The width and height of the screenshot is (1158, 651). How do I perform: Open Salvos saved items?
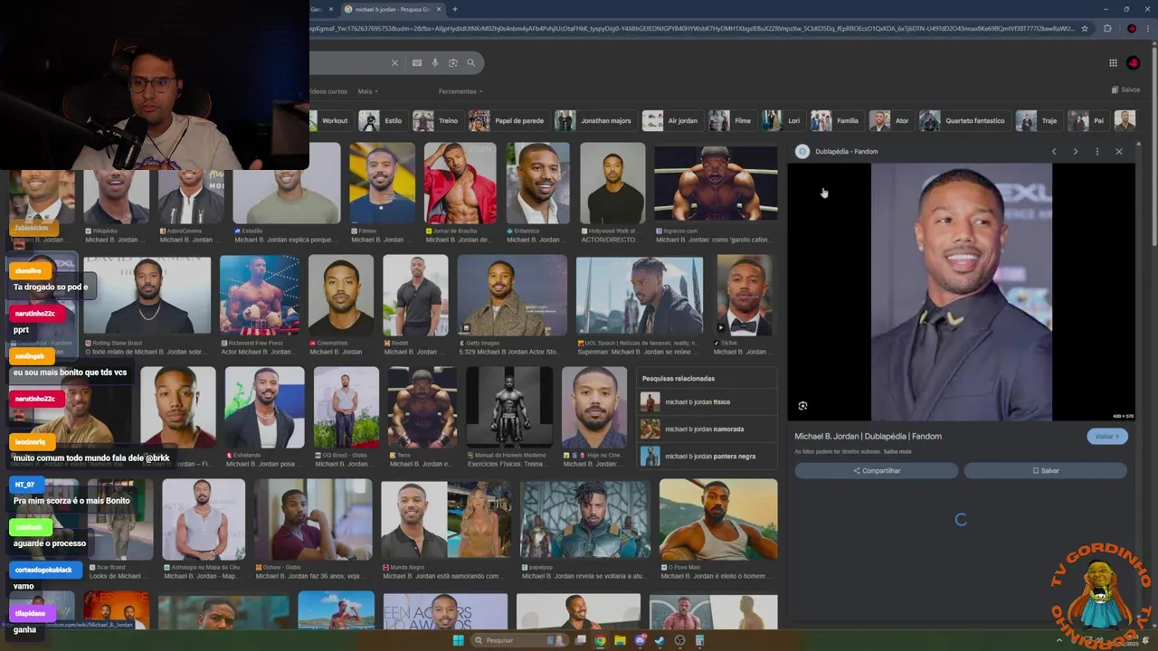[1125, 90]
